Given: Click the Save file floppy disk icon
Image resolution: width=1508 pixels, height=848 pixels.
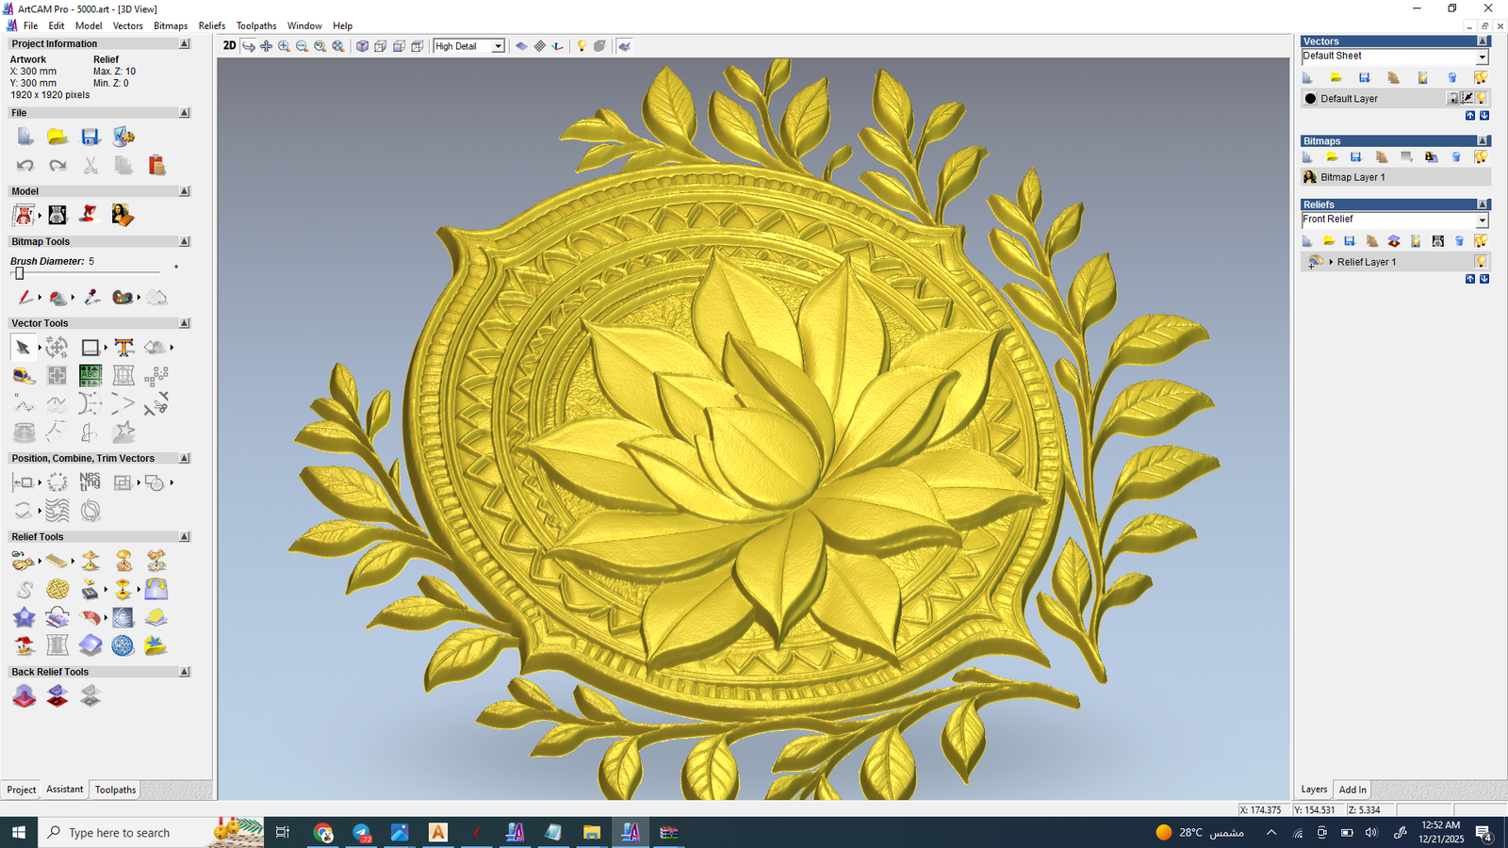Looking at the screenshot, I should 90,138.
